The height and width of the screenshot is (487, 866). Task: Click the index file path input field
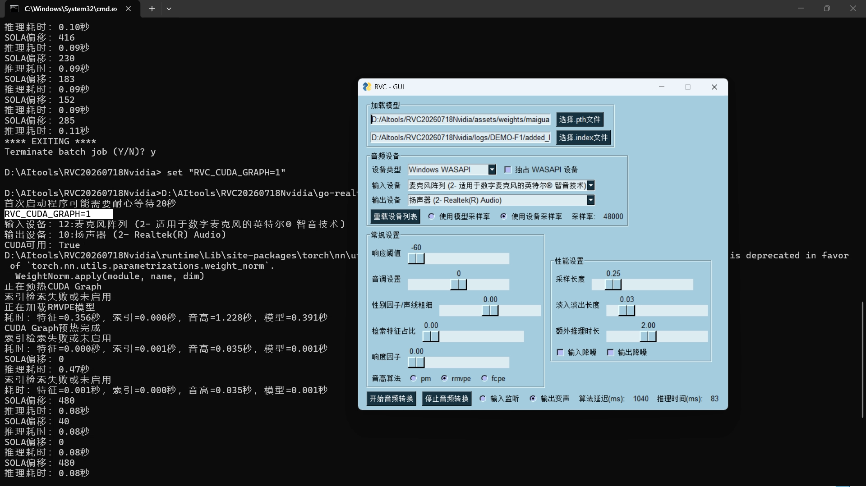click(x=460, y=138)
